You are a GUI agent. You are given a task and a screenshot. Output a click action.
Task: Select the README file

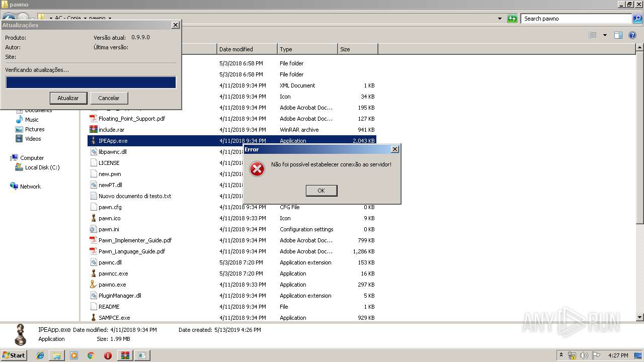pyautogui.click(x=109, y=307)
